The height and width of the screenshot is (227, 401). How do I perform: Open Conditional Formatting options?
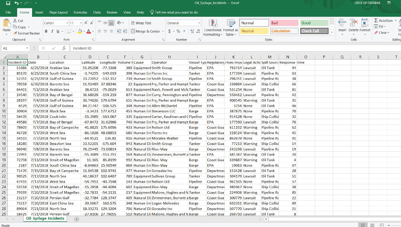tap(213, 28)
